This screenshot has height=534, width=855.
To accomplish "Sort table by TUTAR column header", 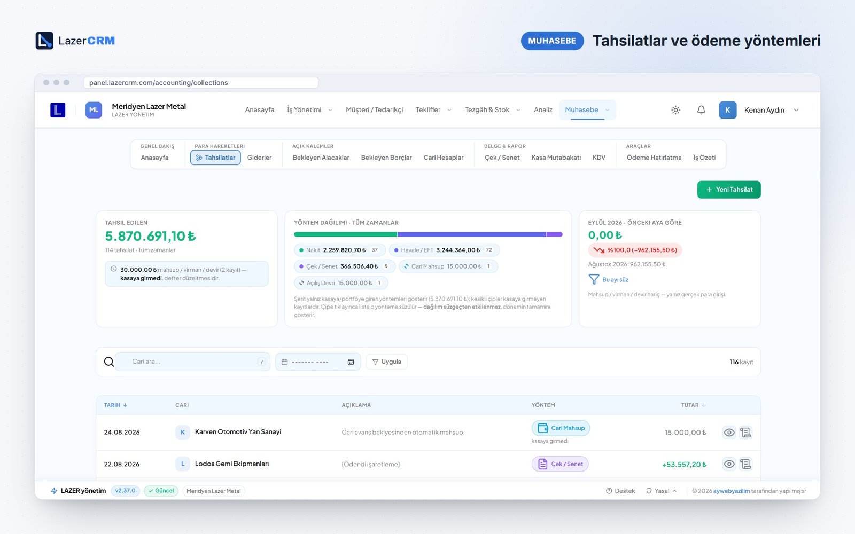I will (693, 405).
